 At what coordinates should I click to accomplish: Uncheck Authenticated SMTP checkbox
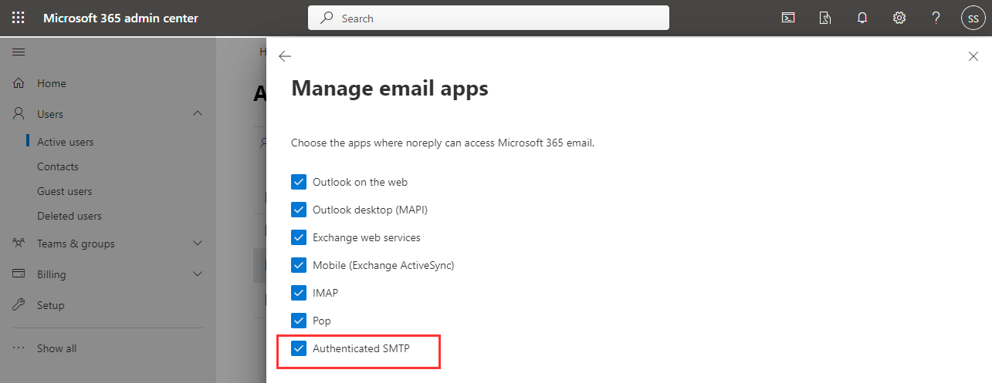click(x=299, y=348)
